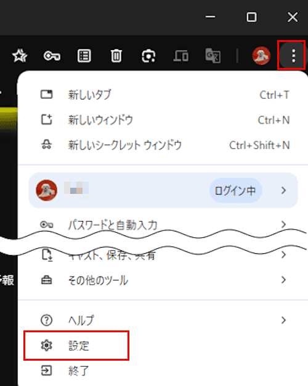Screen dimensions: 308x386
Task: Open the password manager key icon
Action: [52, 56]
